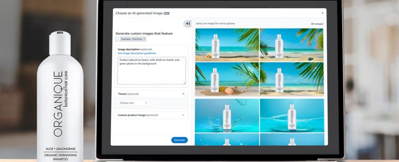Choose the partially visible bottom-right water image
Screen dimensions: 399x162
(292, 139)
